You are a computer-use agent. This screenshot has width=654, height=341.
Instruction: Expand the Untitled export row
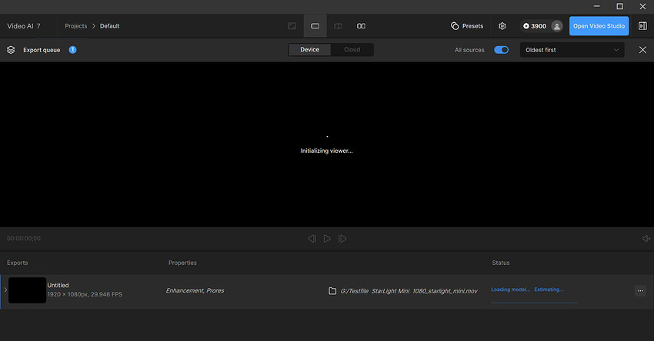(5, 290)
